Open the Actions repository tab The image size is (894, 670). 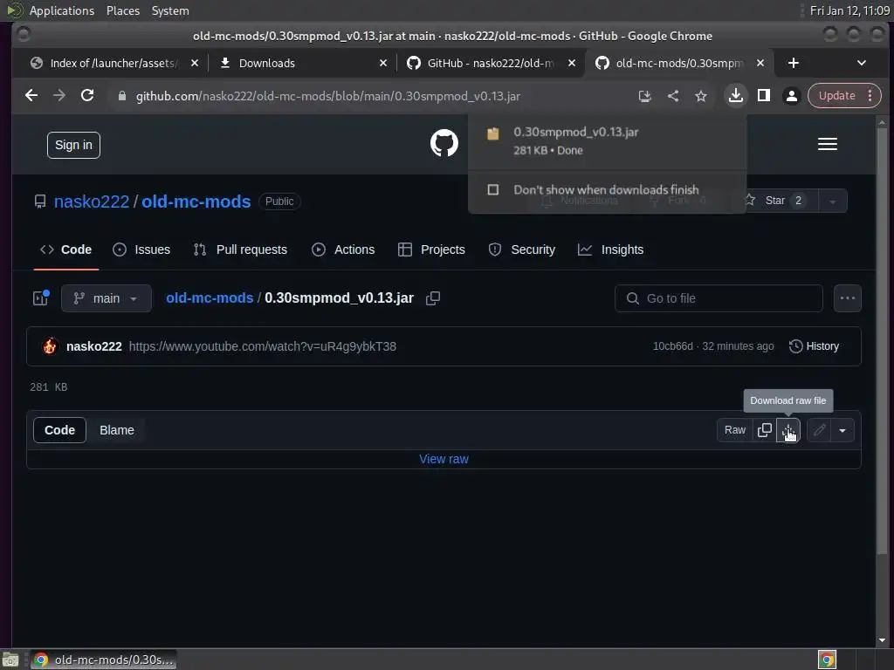(343, 250)
